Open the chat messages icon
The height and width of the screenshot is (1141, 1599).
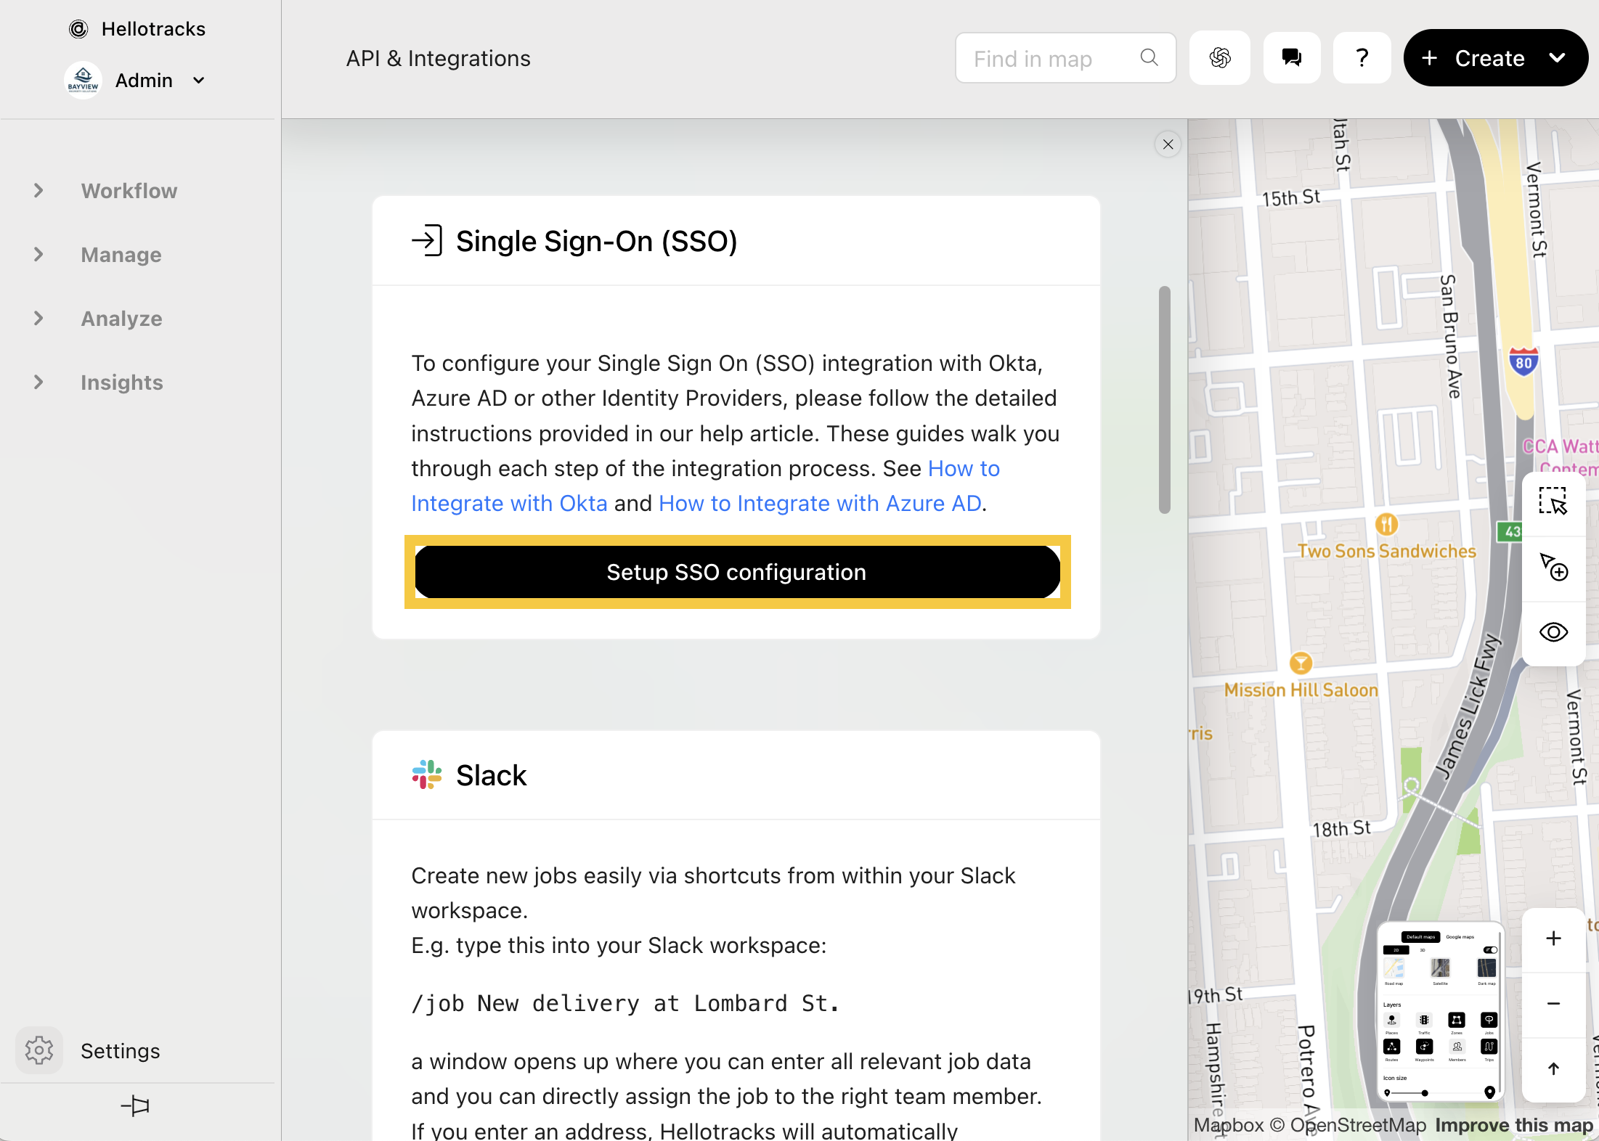pyautogui.click(x=1292, y=57)
